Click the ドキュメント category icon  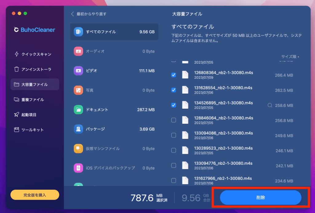pyautogui.click(x=78, y=110)
